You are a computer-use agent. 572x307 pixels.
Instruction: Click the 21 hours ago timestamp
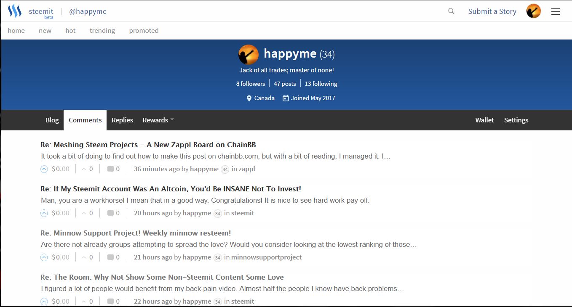[x=153, y=257]
